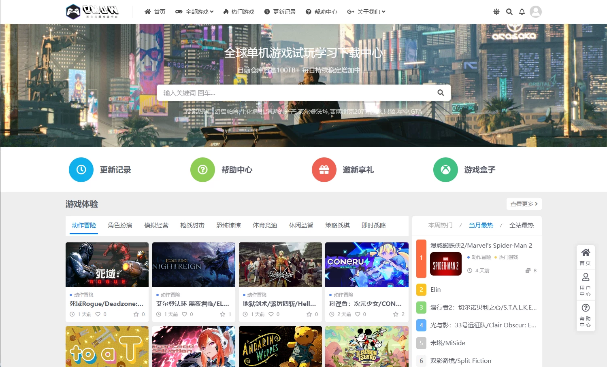Click green 游戏盒子 Xbox icon
Viewport: 607px width, 367px height.
point(445,170)
